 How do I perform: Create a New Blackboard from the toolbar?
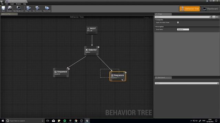pos(18,9)
